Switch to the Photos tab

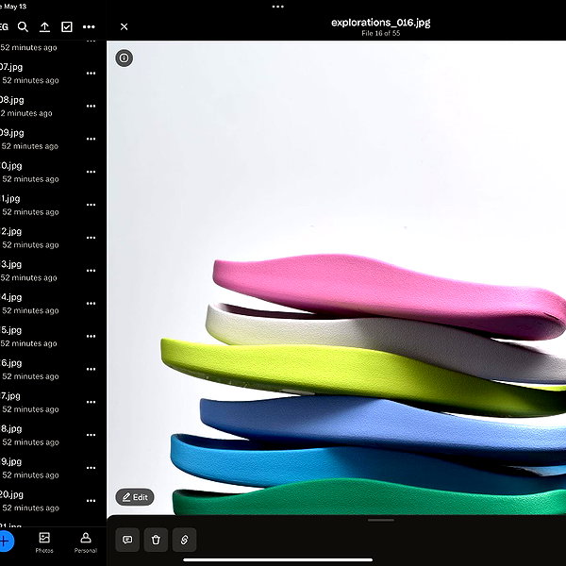click(x=44, y=542)
